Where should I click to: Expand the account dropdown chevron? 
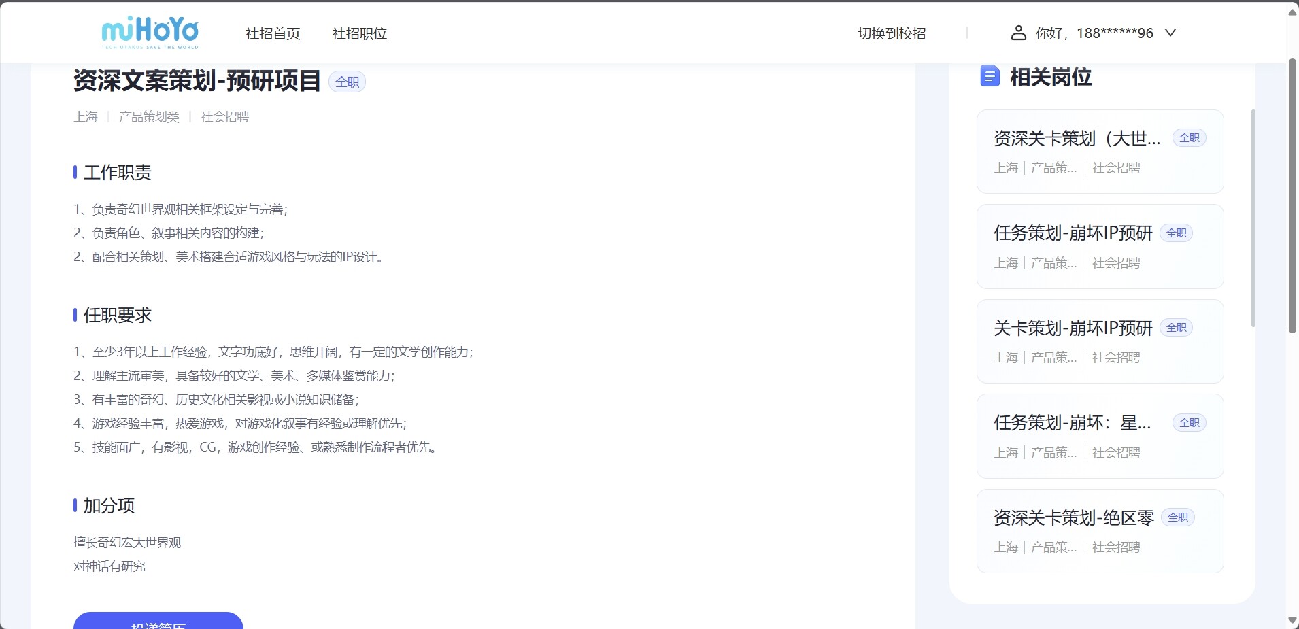pyautogui.click(x=1170, y=33)
